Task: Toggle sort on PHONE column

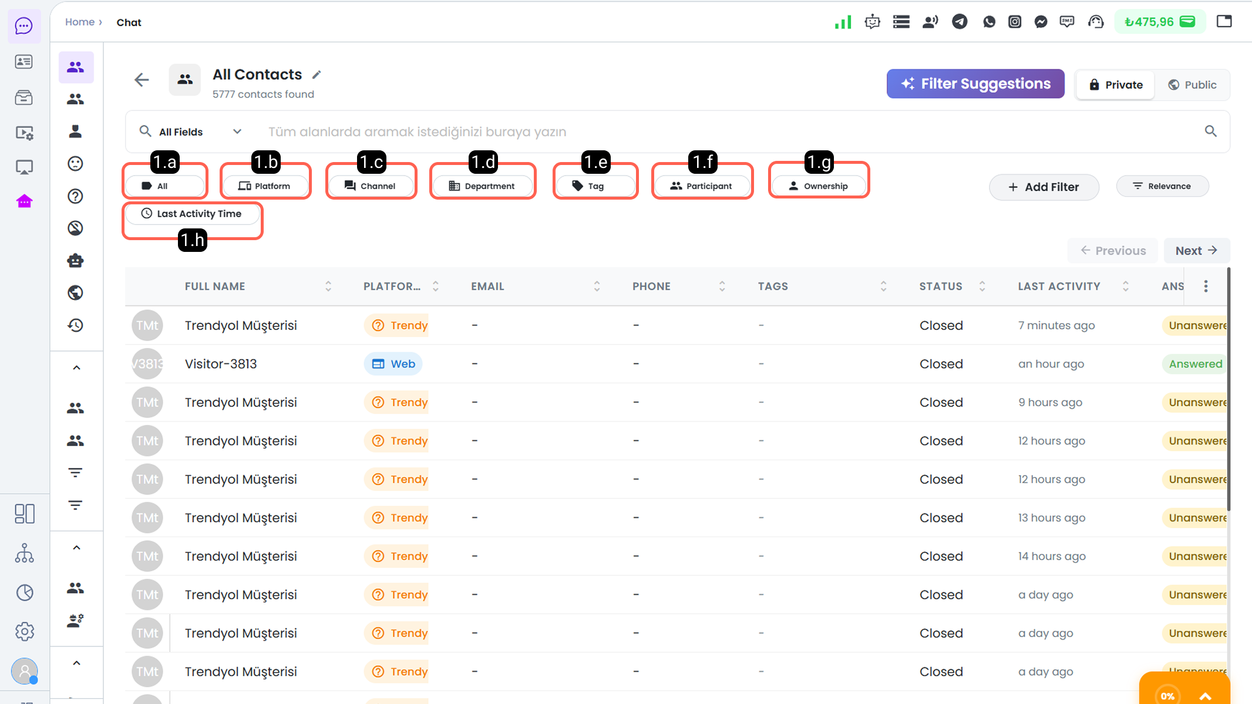Action: coord(722,287)
